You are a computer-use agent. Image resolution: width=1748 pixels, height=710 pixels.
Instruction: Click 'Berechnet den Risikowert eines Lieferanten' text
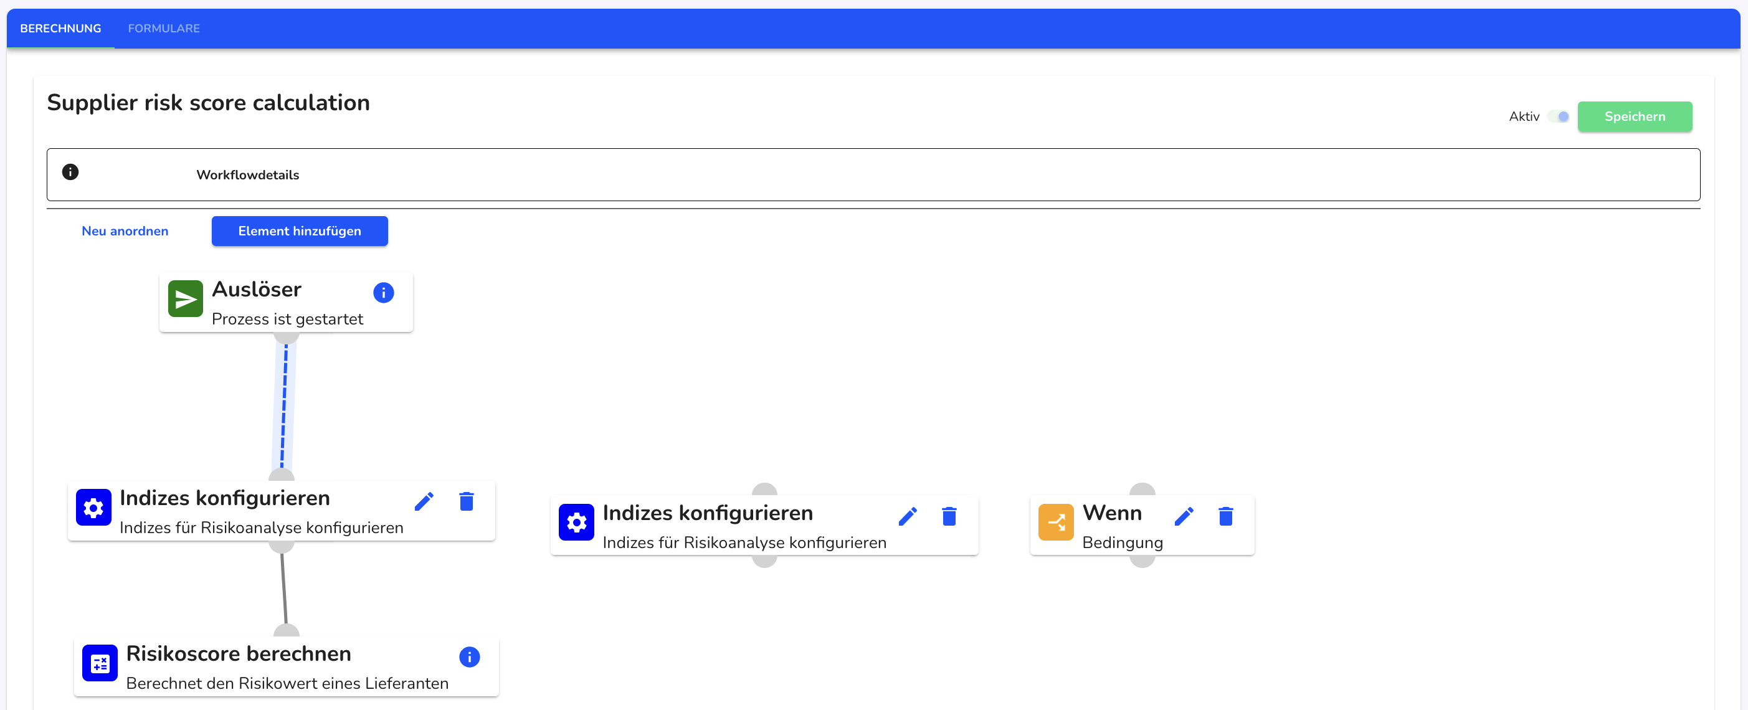click(x=287, y=684)
